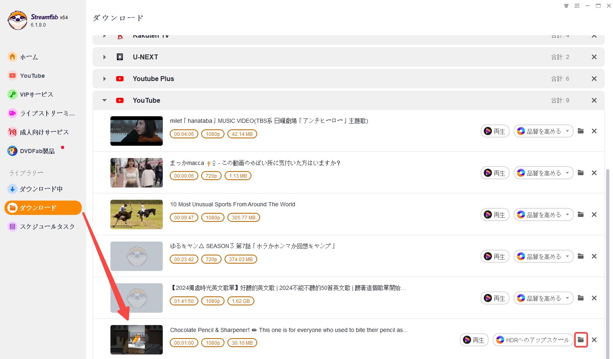Open folder of まっかmacca video
The width and height of the screenshot is (613, 359).
(x=581, y=173)
